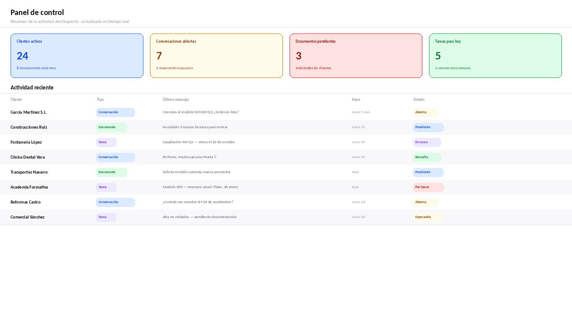The width and height of the screenshot is (572, 326).
Task: Select client Construcciones Ruiz
Action: tap(29, 127)
